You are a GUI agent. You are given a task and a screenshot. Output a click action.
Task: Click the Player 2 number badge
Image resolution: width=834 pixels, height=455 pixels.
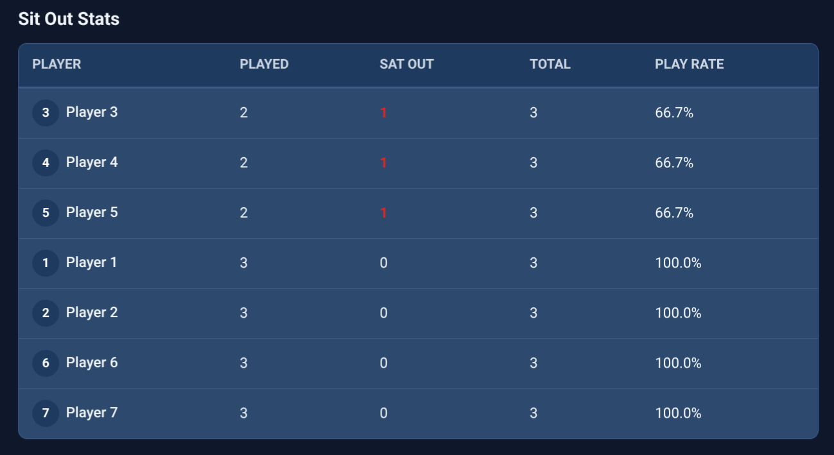coord(46,313)
